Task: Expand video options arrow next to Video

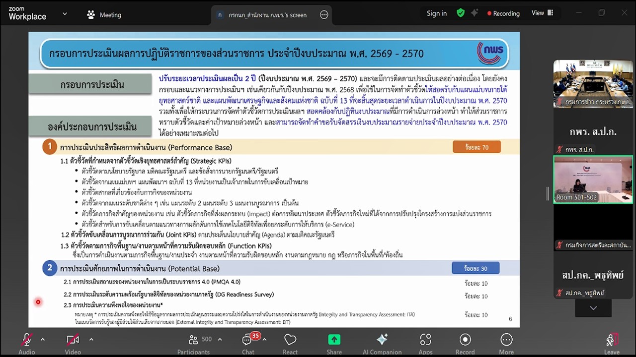Action: pos(91,340)
